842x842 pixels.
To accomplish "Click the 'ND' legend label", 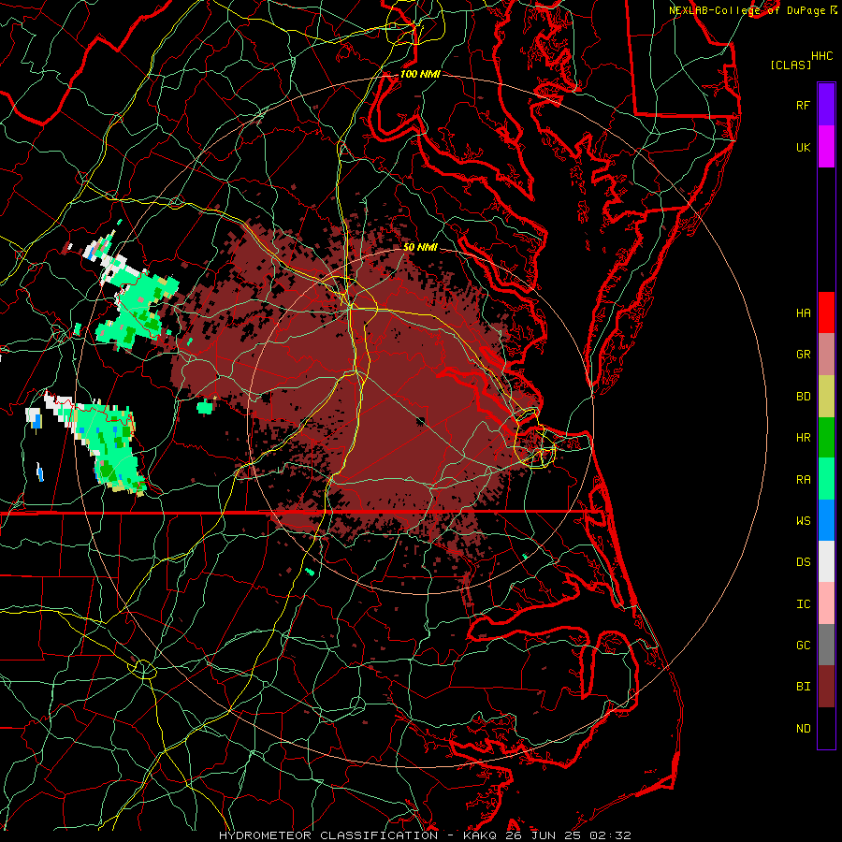I will 803,728.
